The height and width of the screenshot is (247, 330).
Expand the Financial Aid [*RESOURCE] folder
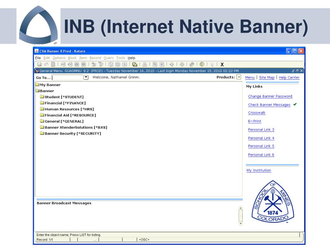(x=42, y=115)
